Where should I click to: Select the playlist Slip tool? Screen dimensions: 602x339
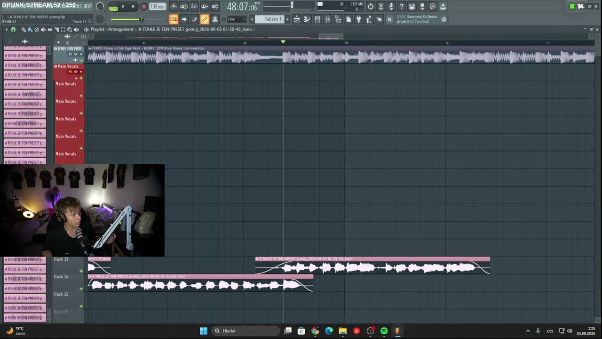(x=50, y=30)
